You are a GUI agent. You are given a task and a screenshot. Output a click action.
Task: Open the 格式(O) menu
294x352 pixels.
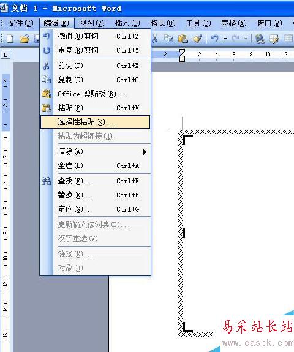coord(163,23)
